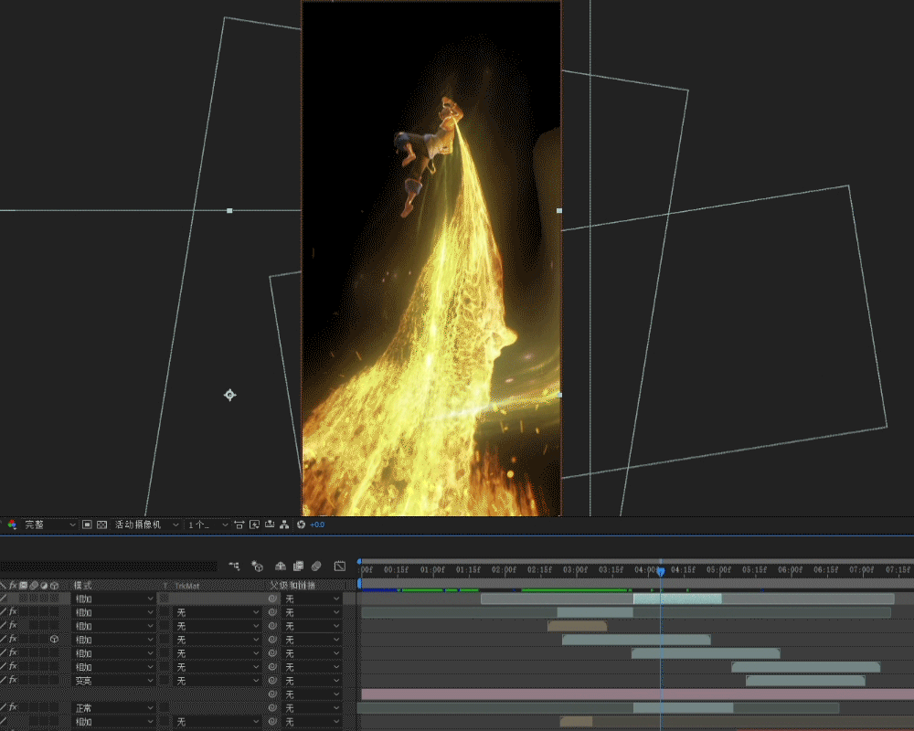Image resolution: width=914 pixels, height=731 pixels.
Task: Open the Graph Editor icon
Action: point(340,566)
